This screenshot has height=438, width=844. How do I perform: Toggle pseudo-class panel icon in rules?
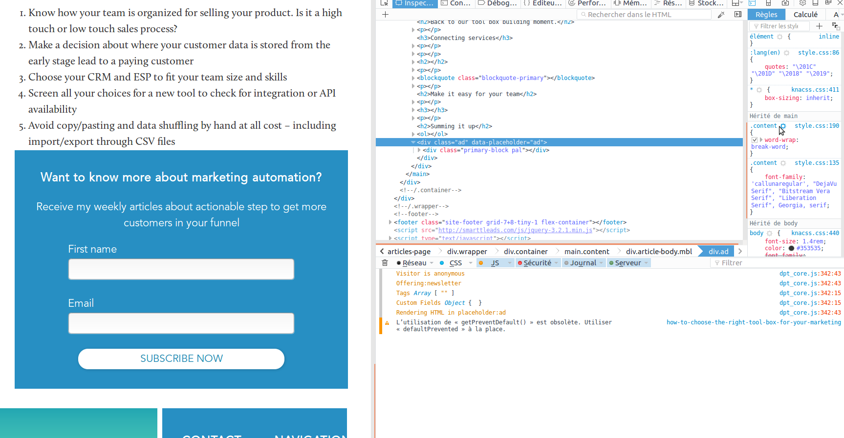tap(835, 26)
